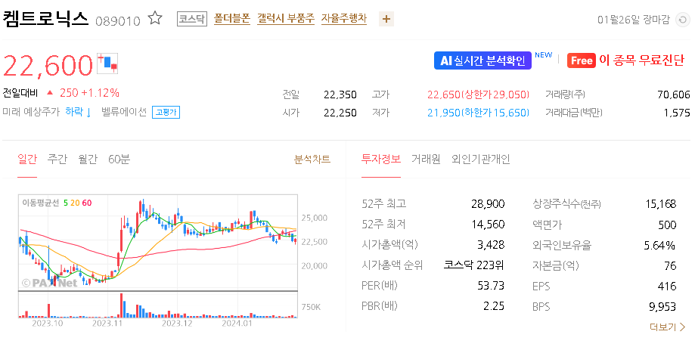This screenshot has height=347, width=695.
Task: Click 시가 value 22,250
Action: (x=340, y=113)
